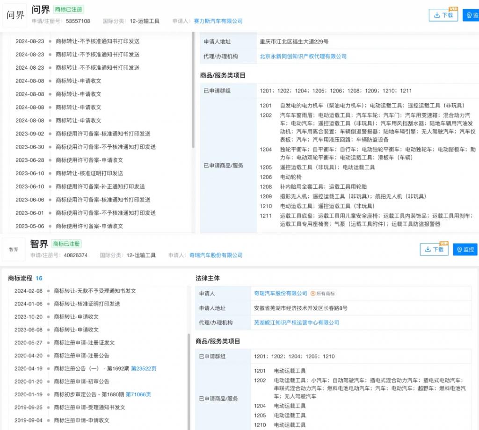Select 2024-01-06 商标转让-核准证明打印发送 entry
This screenshot has width=479, height=430.
coord(67,304)
